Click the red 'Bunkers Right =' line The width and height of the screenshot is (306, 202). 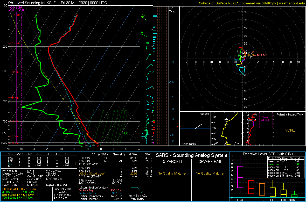pyautogui.click(x=101, y=190)
